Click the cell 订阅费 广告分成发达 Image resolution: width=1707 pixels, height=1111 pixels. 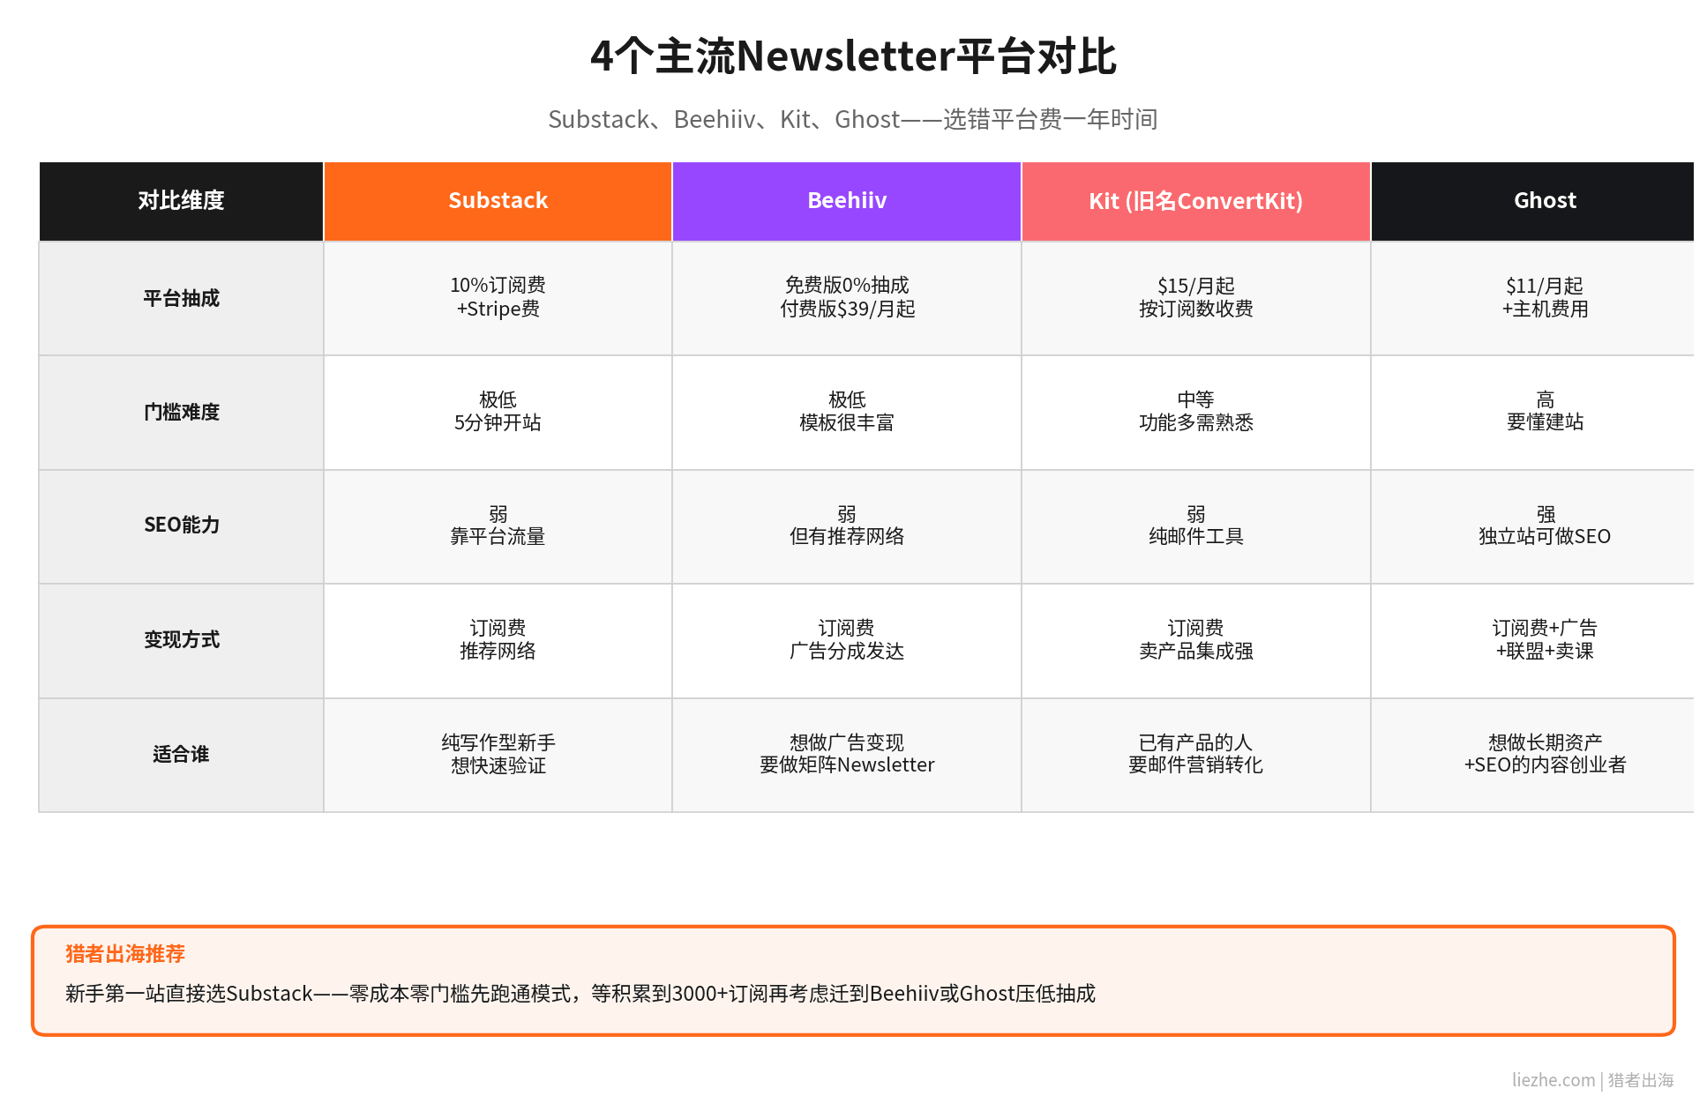click(x=847, y=640)
